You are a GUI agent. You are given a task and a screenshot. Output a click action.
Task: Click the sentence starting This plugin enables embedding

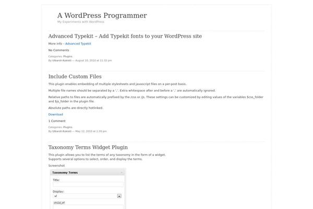tap(117, 84)
